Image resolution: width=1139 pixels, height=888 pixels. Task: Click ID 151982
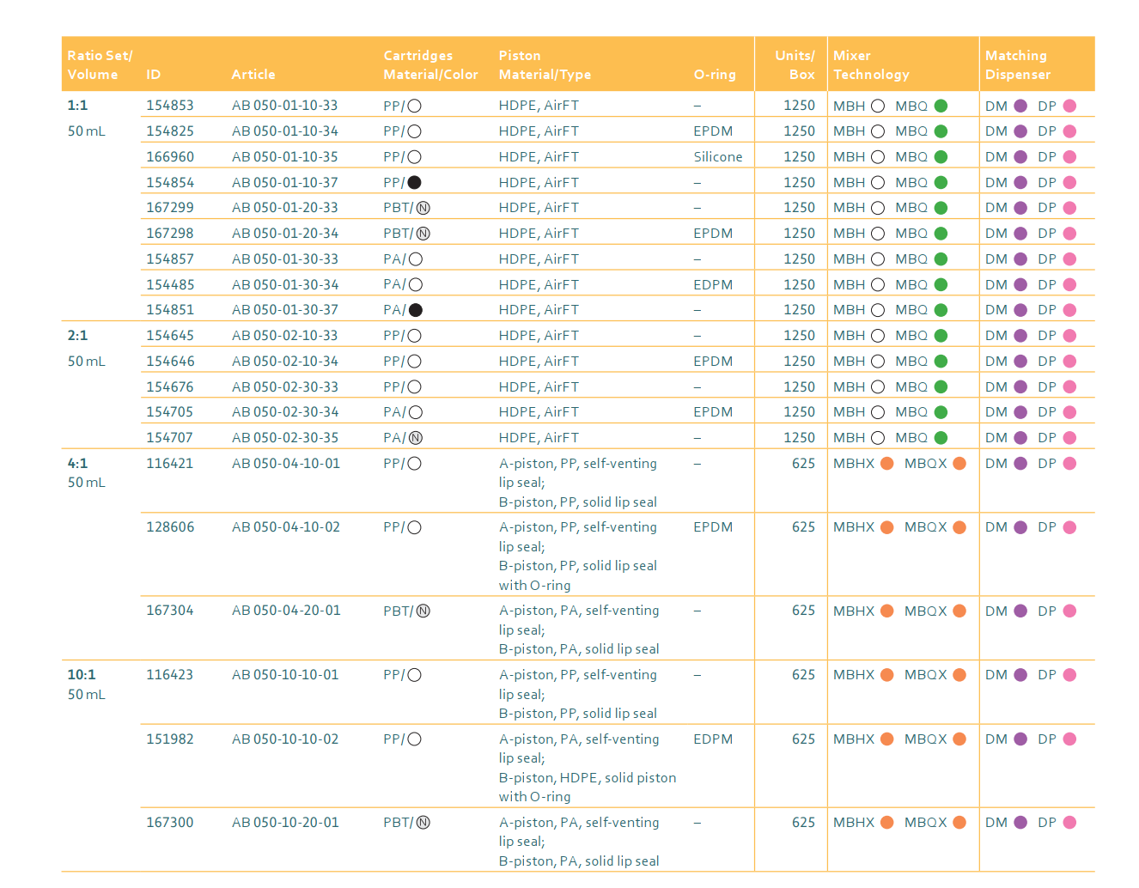(170, 739)
